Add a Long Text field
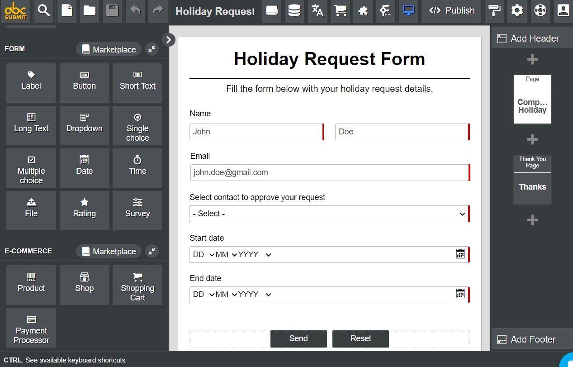 [31, 125]
